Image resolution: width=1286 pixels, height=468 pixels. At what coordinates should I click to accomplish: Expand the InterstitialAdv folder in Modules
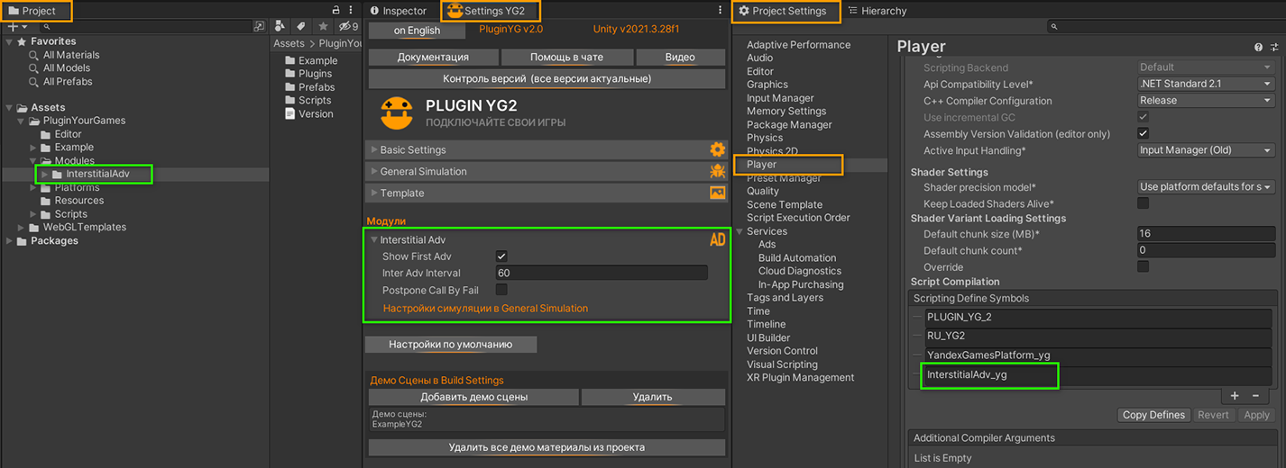click(x=45, y=174)
